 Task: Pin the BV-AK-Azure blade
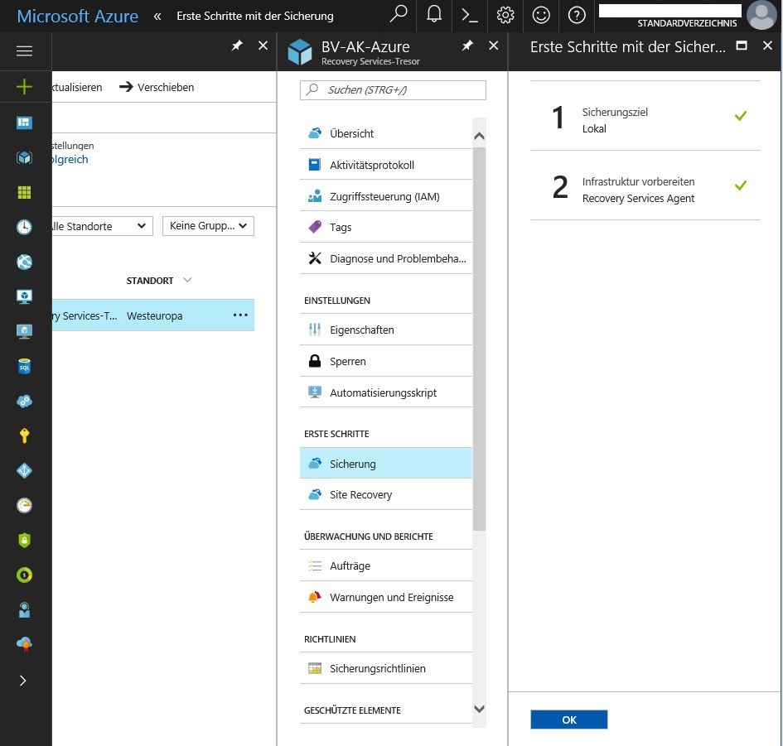[467, 46]
